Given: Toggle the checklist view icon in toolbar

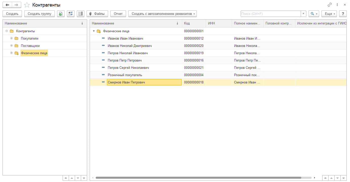Looking at the screenshot, I should coord(71,14).
